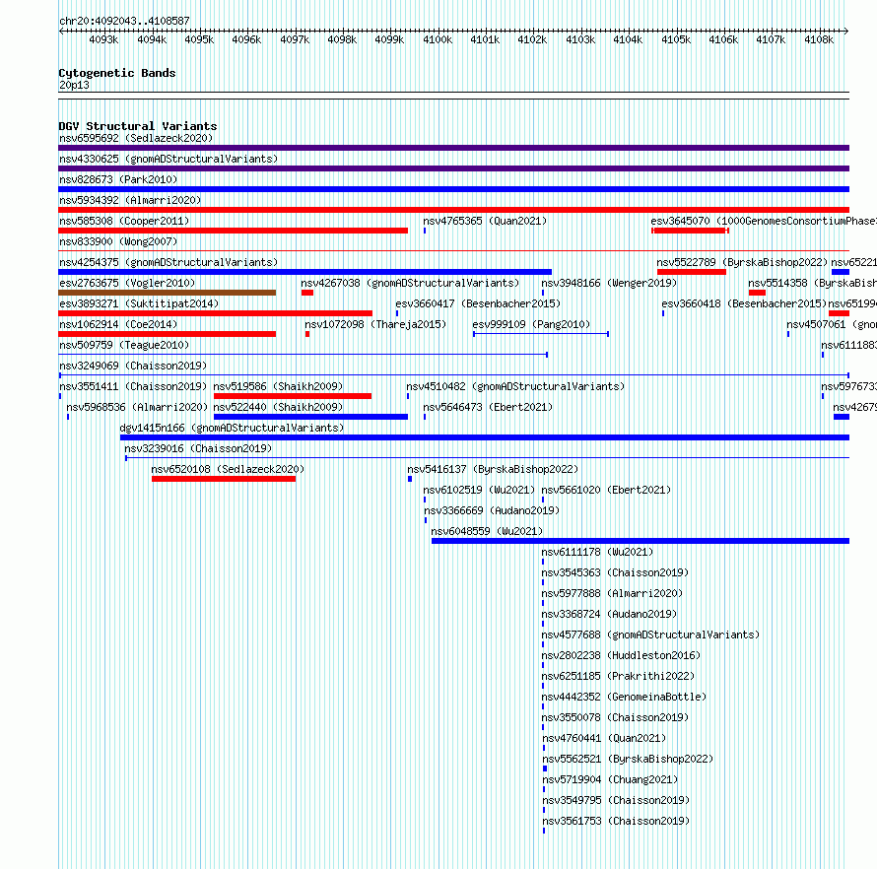Click nsv833900 (Wong2007) label
The width and height of the screenshot is (877, 869).
118,241
